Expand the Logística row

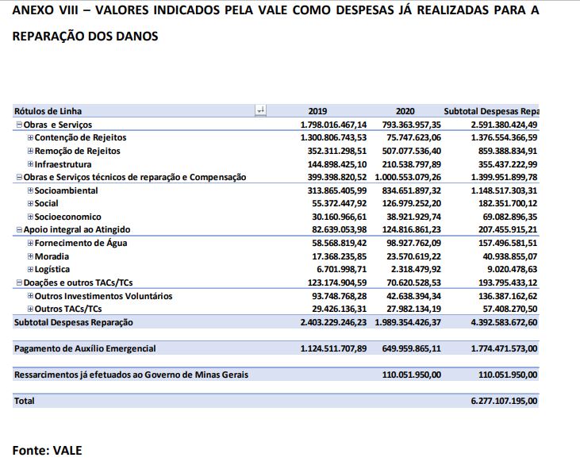(x=31, y=269)
